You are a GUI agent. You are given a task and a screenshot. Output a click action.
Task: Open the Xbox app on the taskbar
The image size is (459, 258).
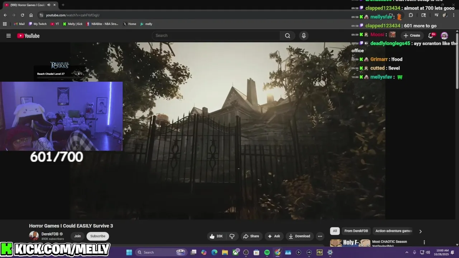[236, 252]
